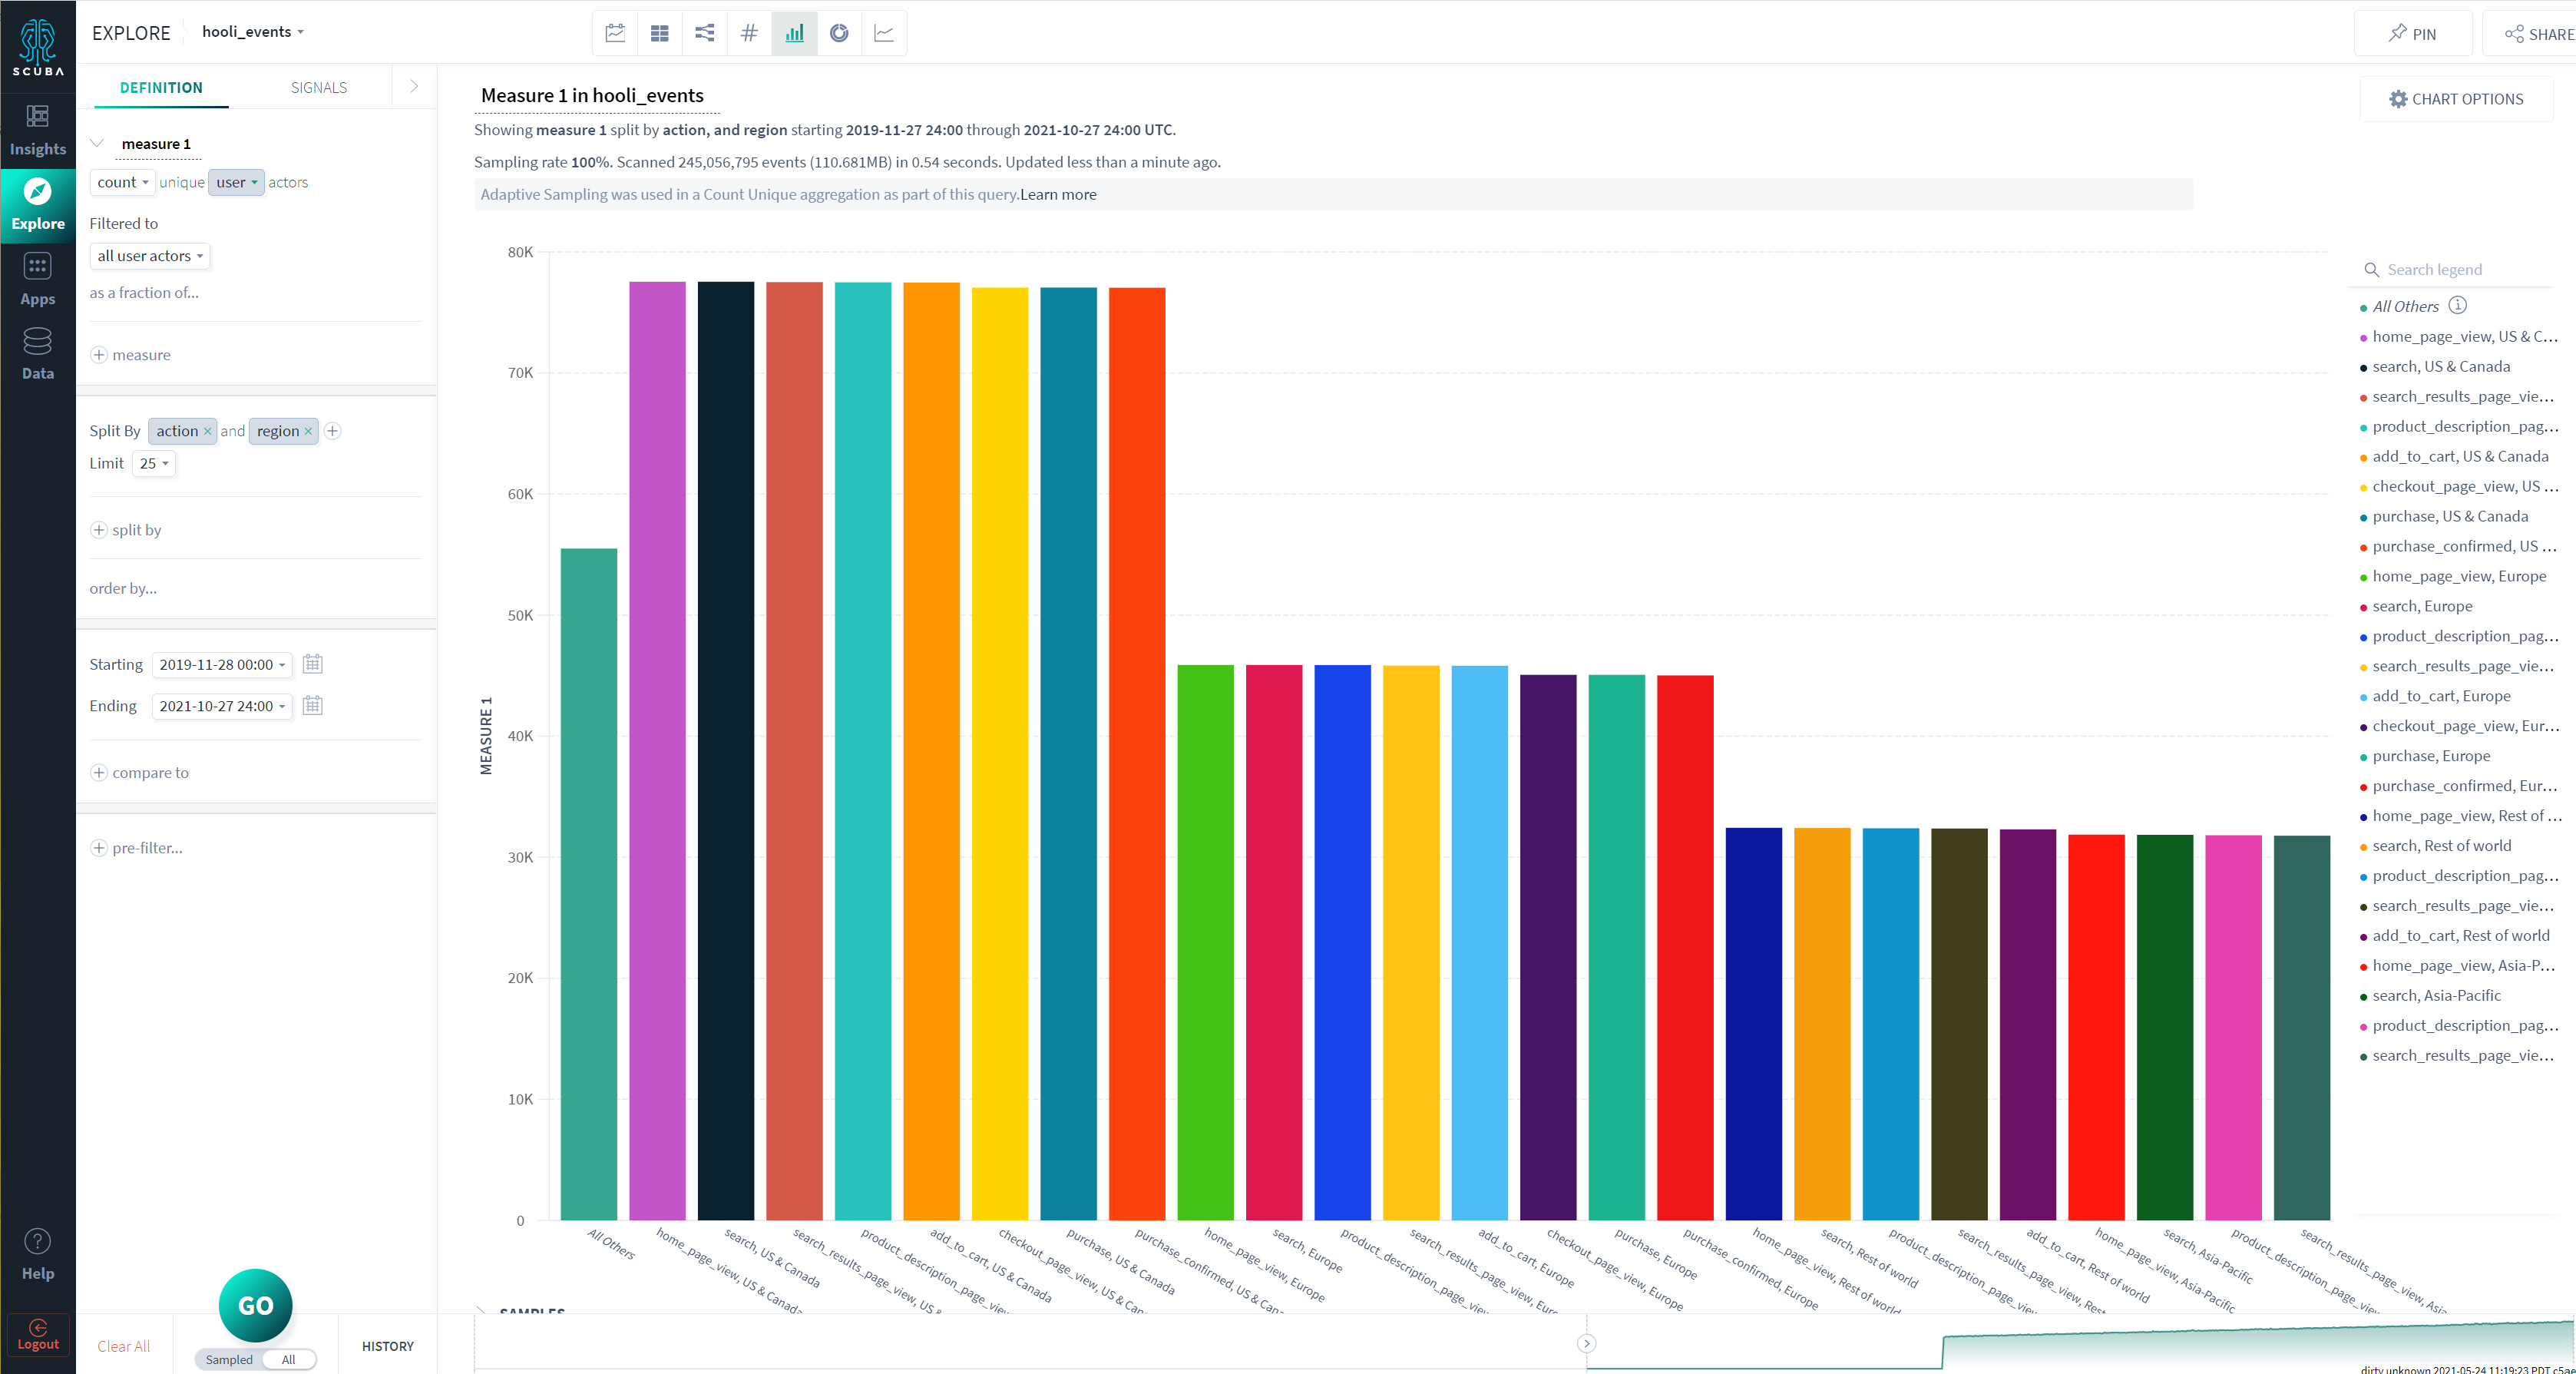Screen dimensions: 2576x1374
Task: Open the all user actors filter dropdown
Action: point(150,256)
